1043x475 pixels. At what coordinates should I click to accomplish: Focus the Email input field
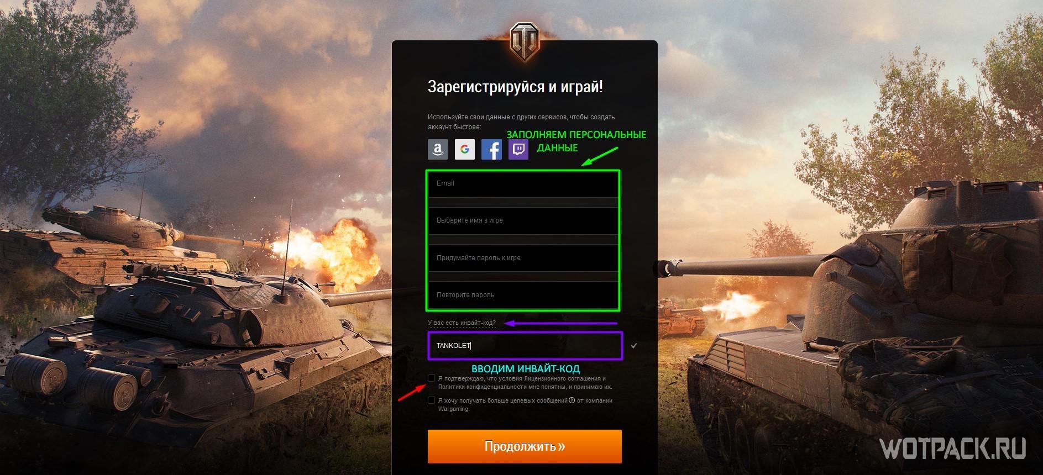pos(523,184)
